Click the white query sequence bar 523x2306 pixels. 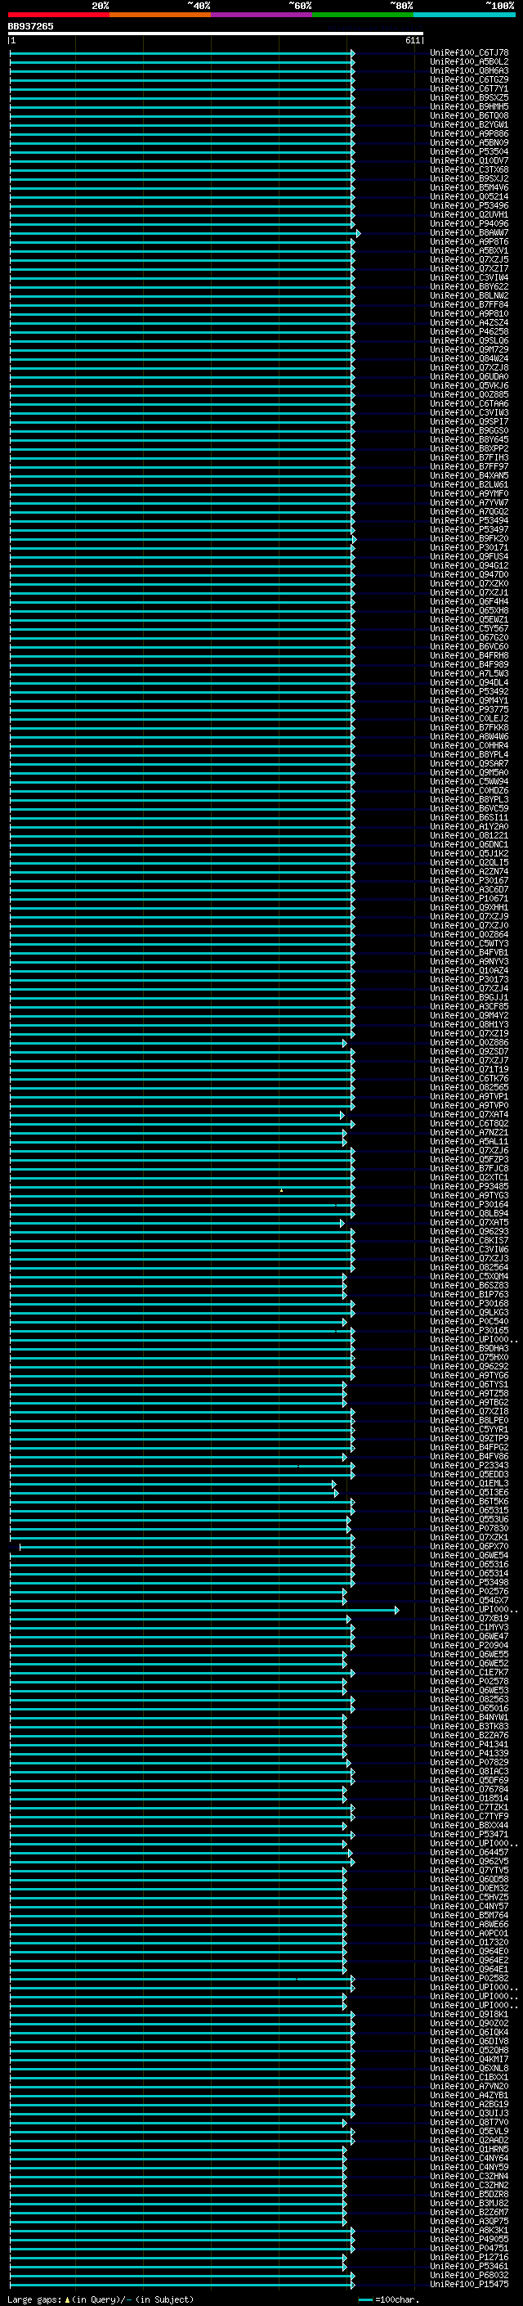tap(216, 33)
